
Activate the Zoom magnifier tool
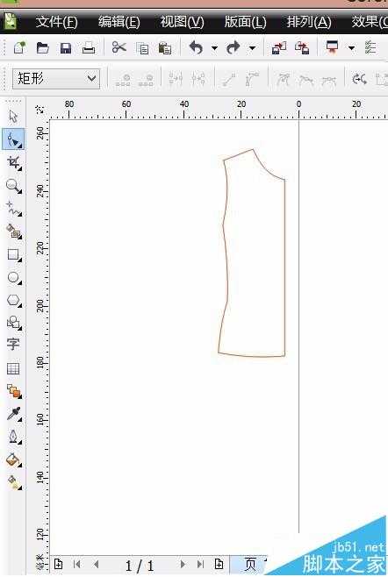14,186
